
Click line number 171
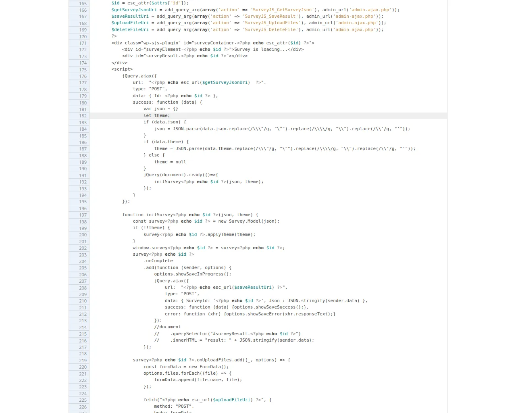pyautogui.click(x=83, y=43)
